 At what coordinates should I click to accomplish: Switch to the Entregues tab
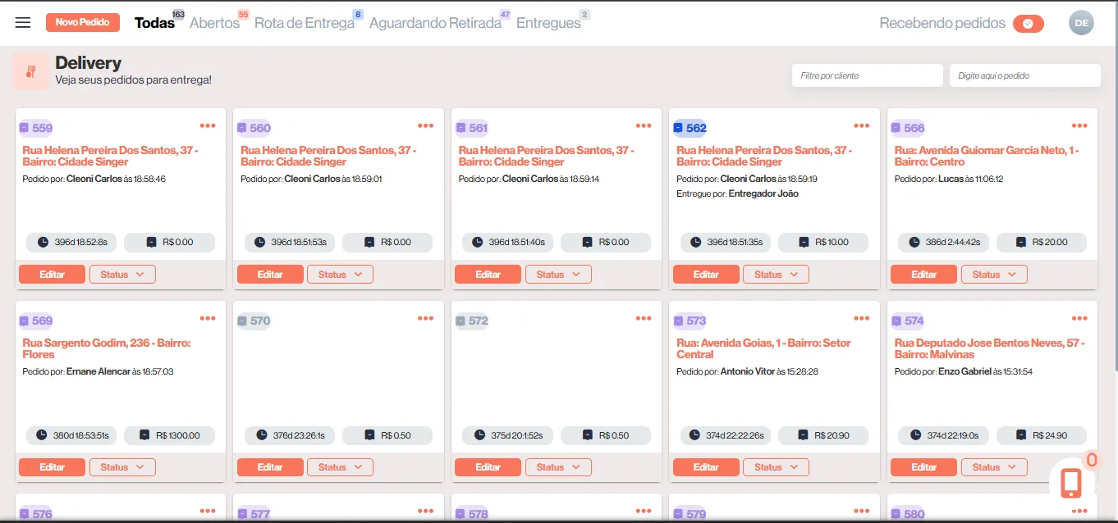[548, 23]
